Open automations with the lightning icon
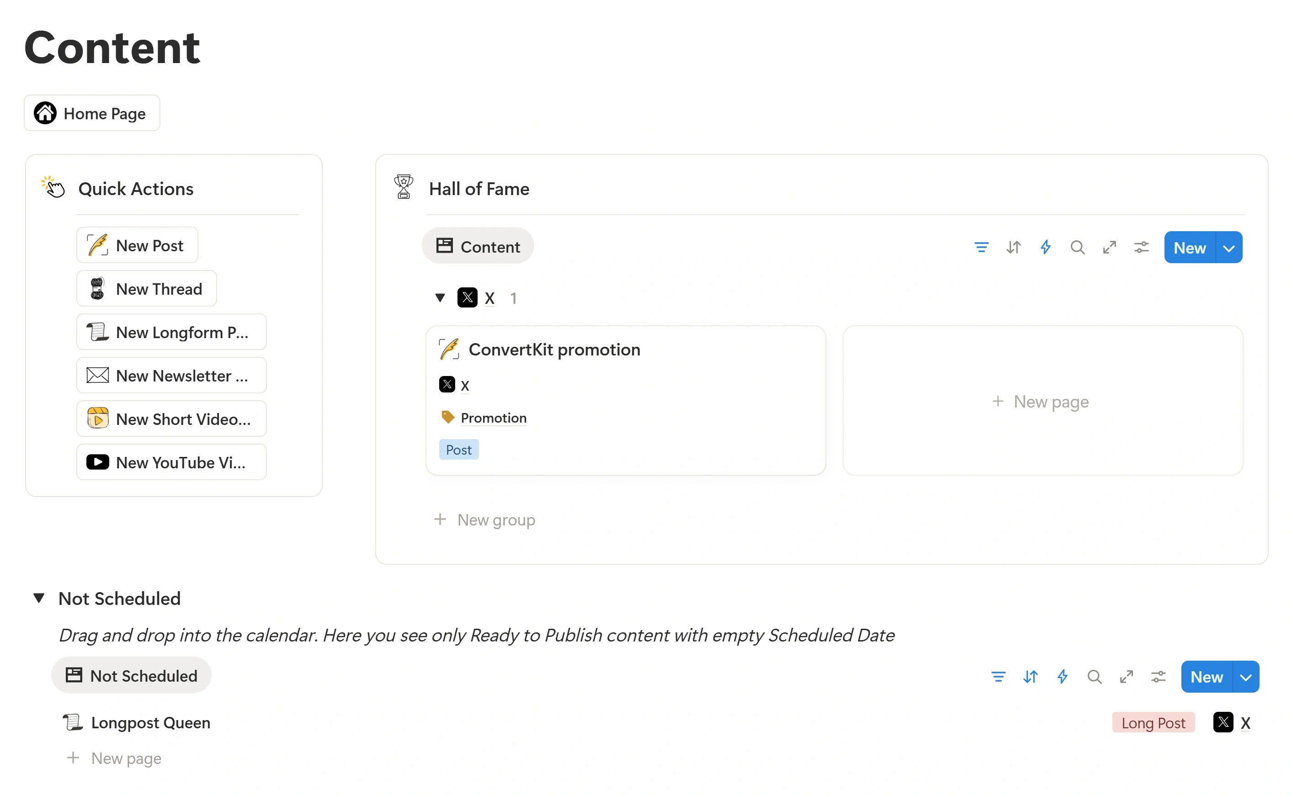The height and width of the screenshot is (795, 1292). point(1045,247)
